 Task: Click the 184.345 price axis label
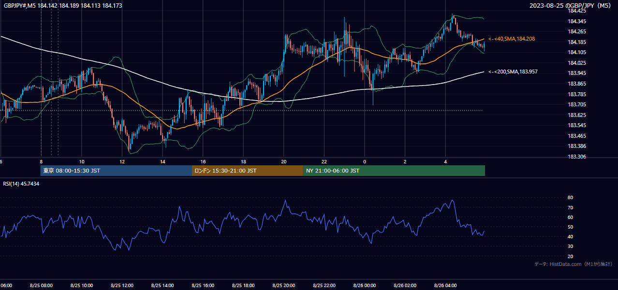pos(577,21)
